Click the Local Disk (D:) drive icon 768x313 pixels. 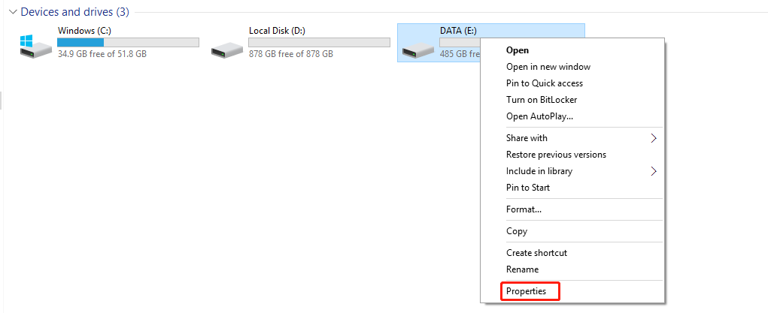point(227,50)
